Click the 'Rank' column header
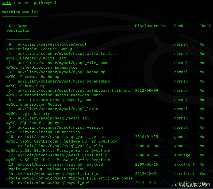 tap(179, 26)
